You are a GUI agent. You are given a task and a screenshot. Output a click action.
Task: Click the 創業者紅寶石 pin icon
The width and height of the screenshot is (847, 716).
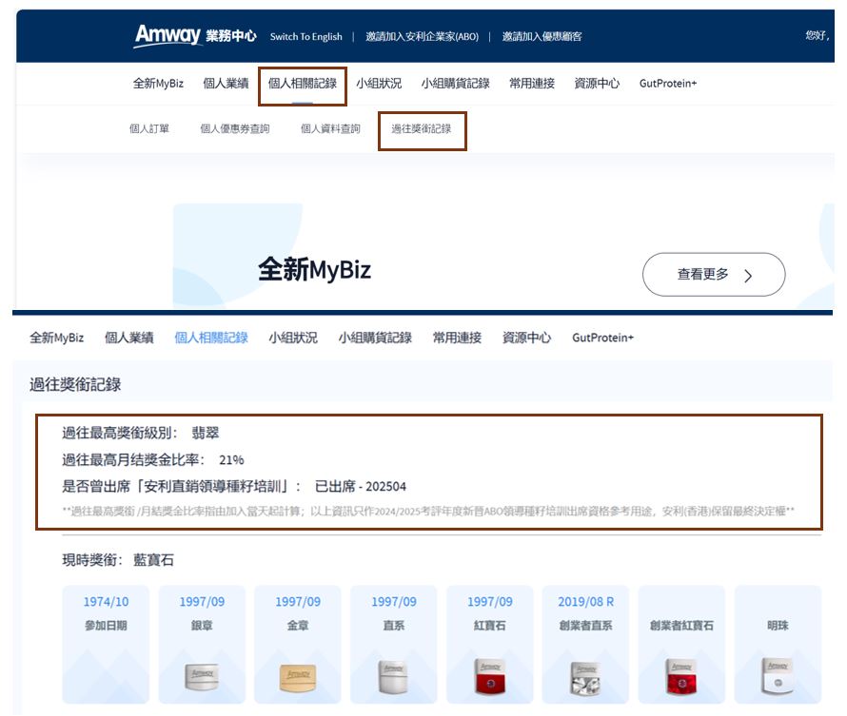(x=681, y=676)
